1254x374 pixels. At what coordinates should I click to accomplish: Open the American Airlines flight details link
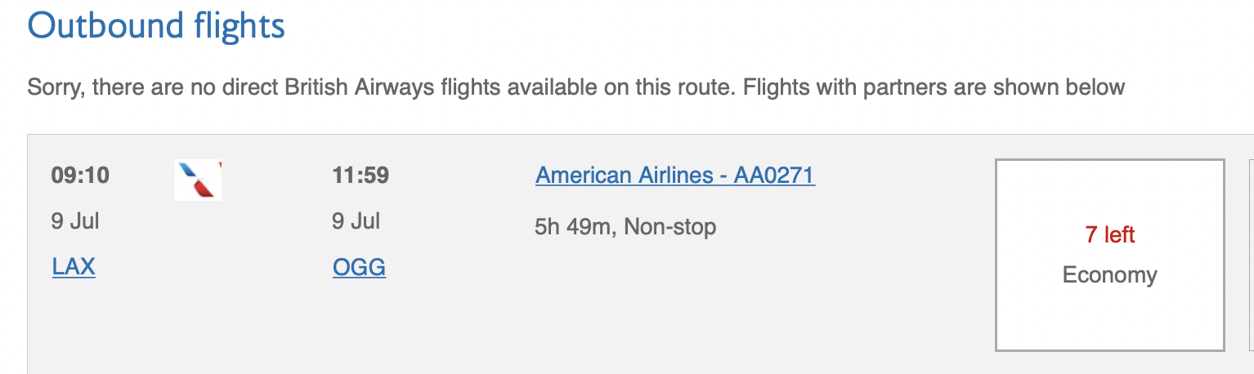(675, 175)
